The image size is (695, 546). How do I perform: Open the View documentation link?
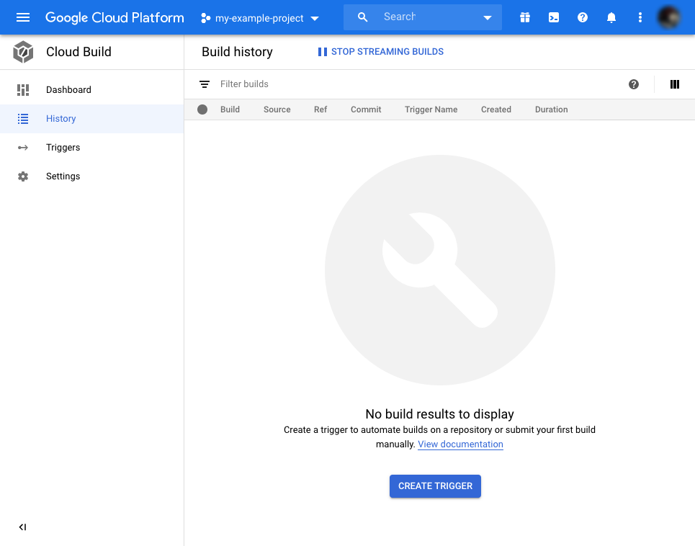point(460,444)
